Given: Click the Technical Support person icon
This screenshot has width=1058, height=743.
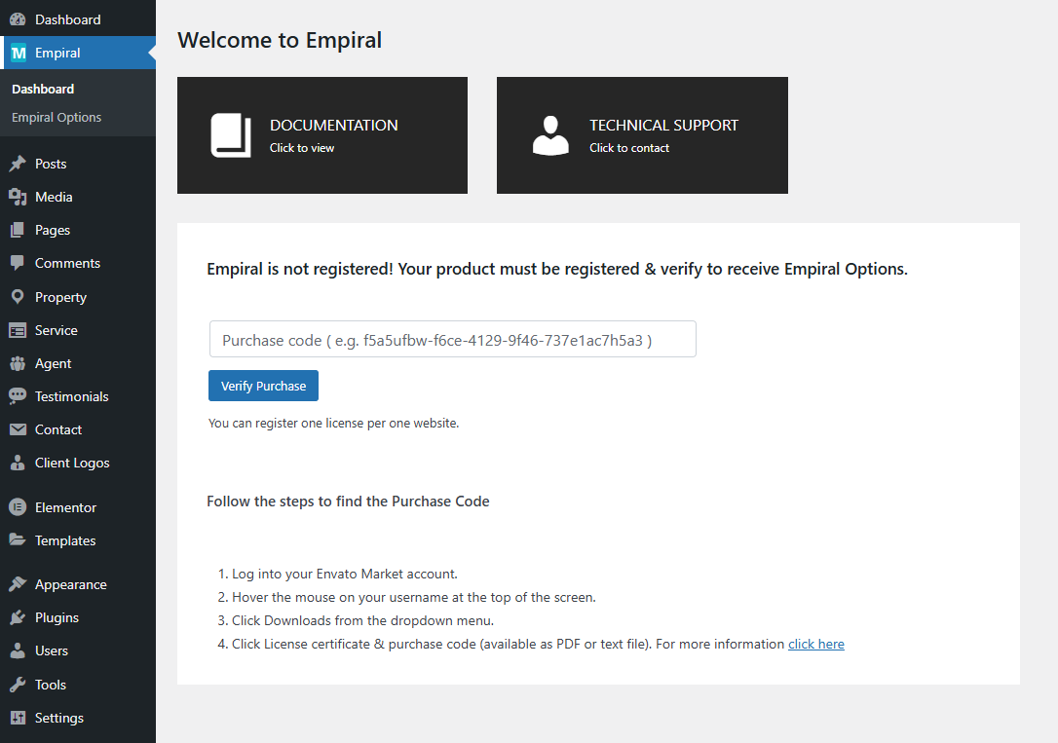Looking at the screenshot, I should 550,135.
